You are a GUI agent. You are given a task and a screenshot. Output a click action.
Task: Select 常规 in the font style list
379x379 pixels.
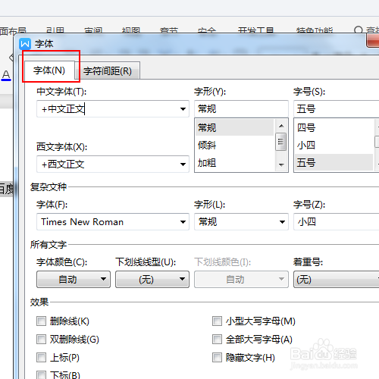tap(235, 127)
